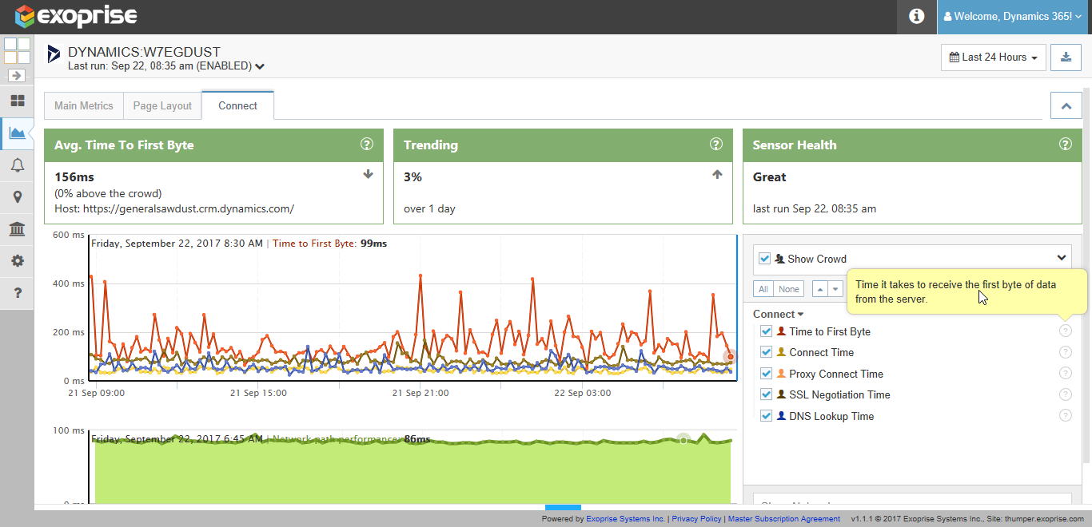Open the location pin icon in the sidebar
The image size is (1092, 527).
coord(17,197)
